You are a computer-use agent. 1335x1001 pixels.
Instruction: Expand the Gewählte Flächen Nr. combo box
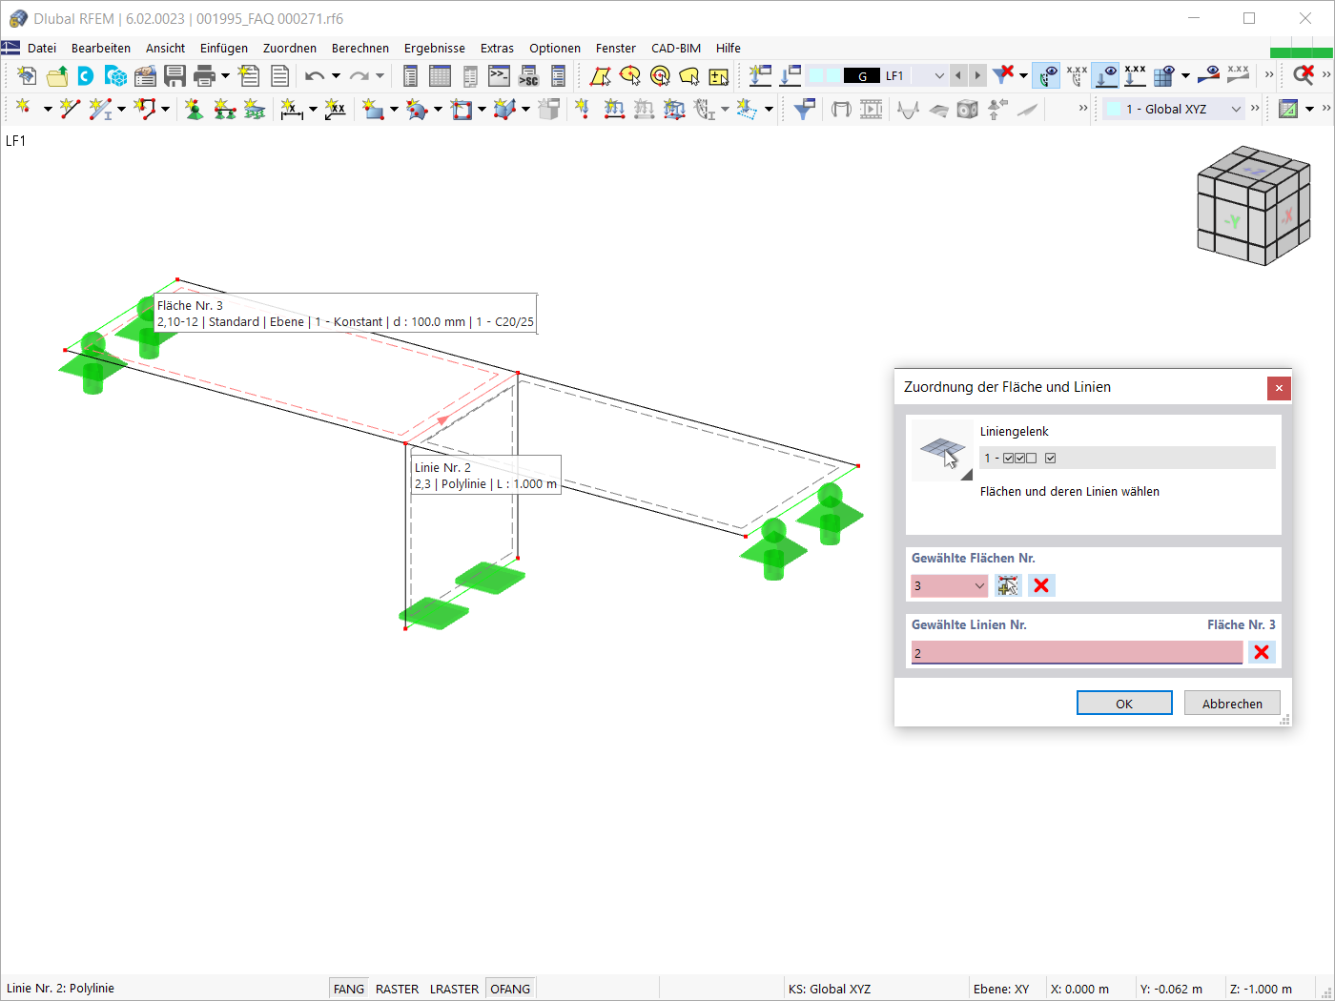coord(979,585)
